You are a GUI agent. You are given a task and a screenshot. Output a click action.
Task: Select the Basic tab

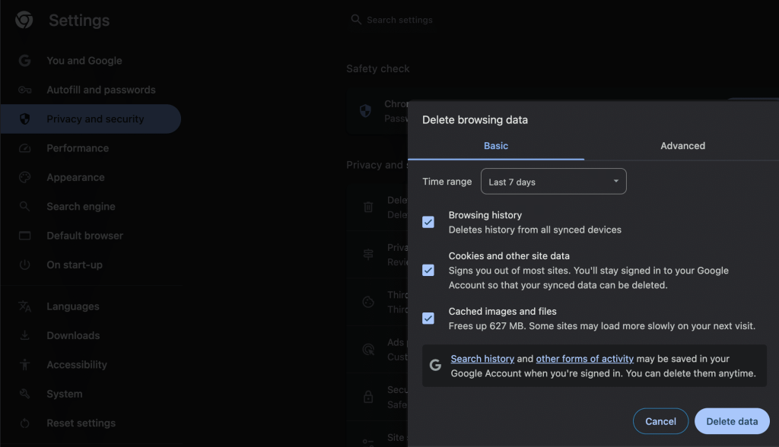click(496, 146)
